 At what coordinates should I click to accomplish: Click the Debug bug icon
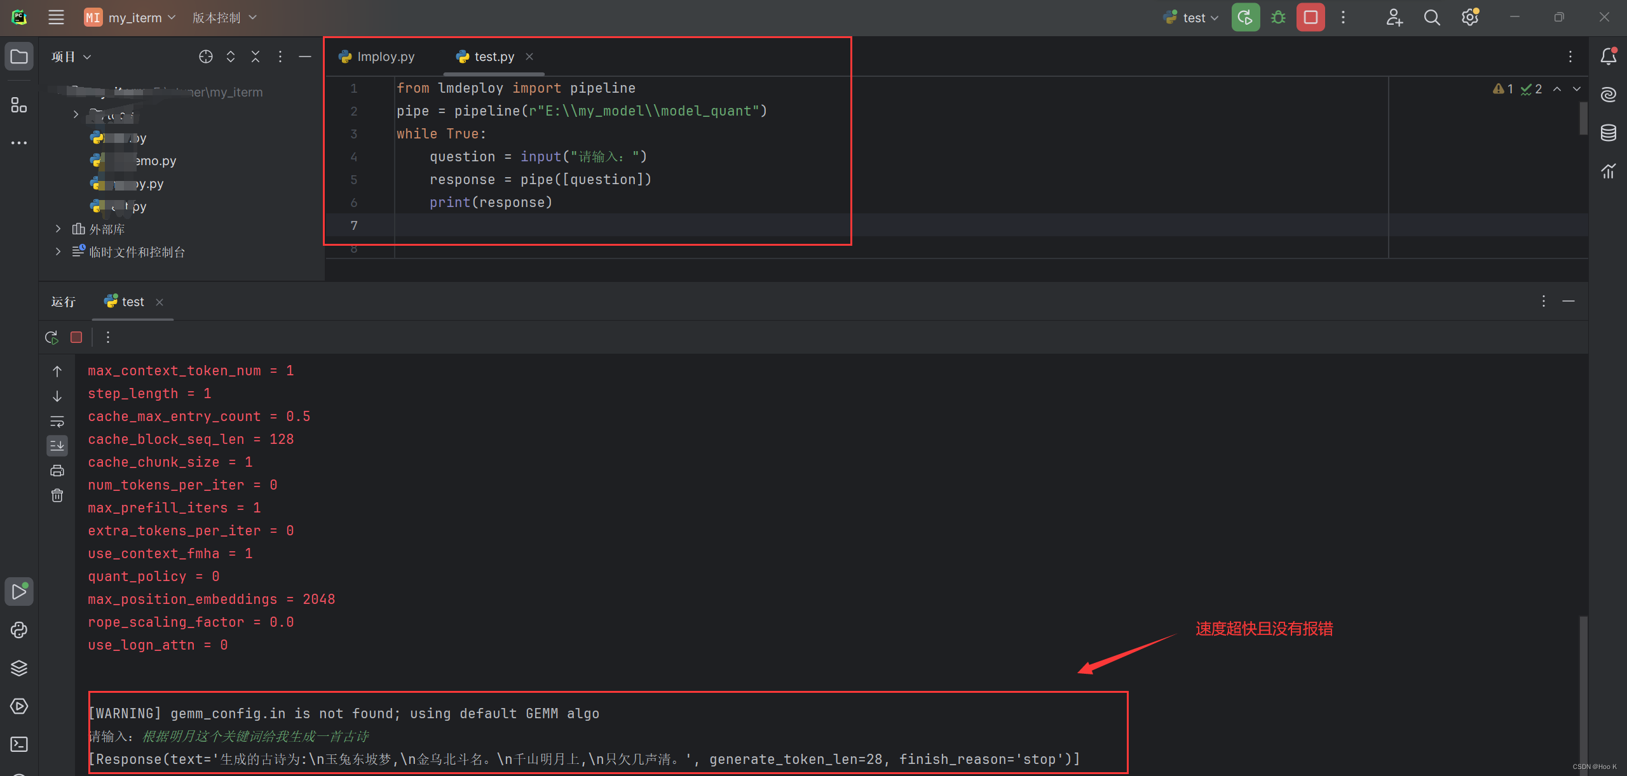click(x=1278, y=18)
